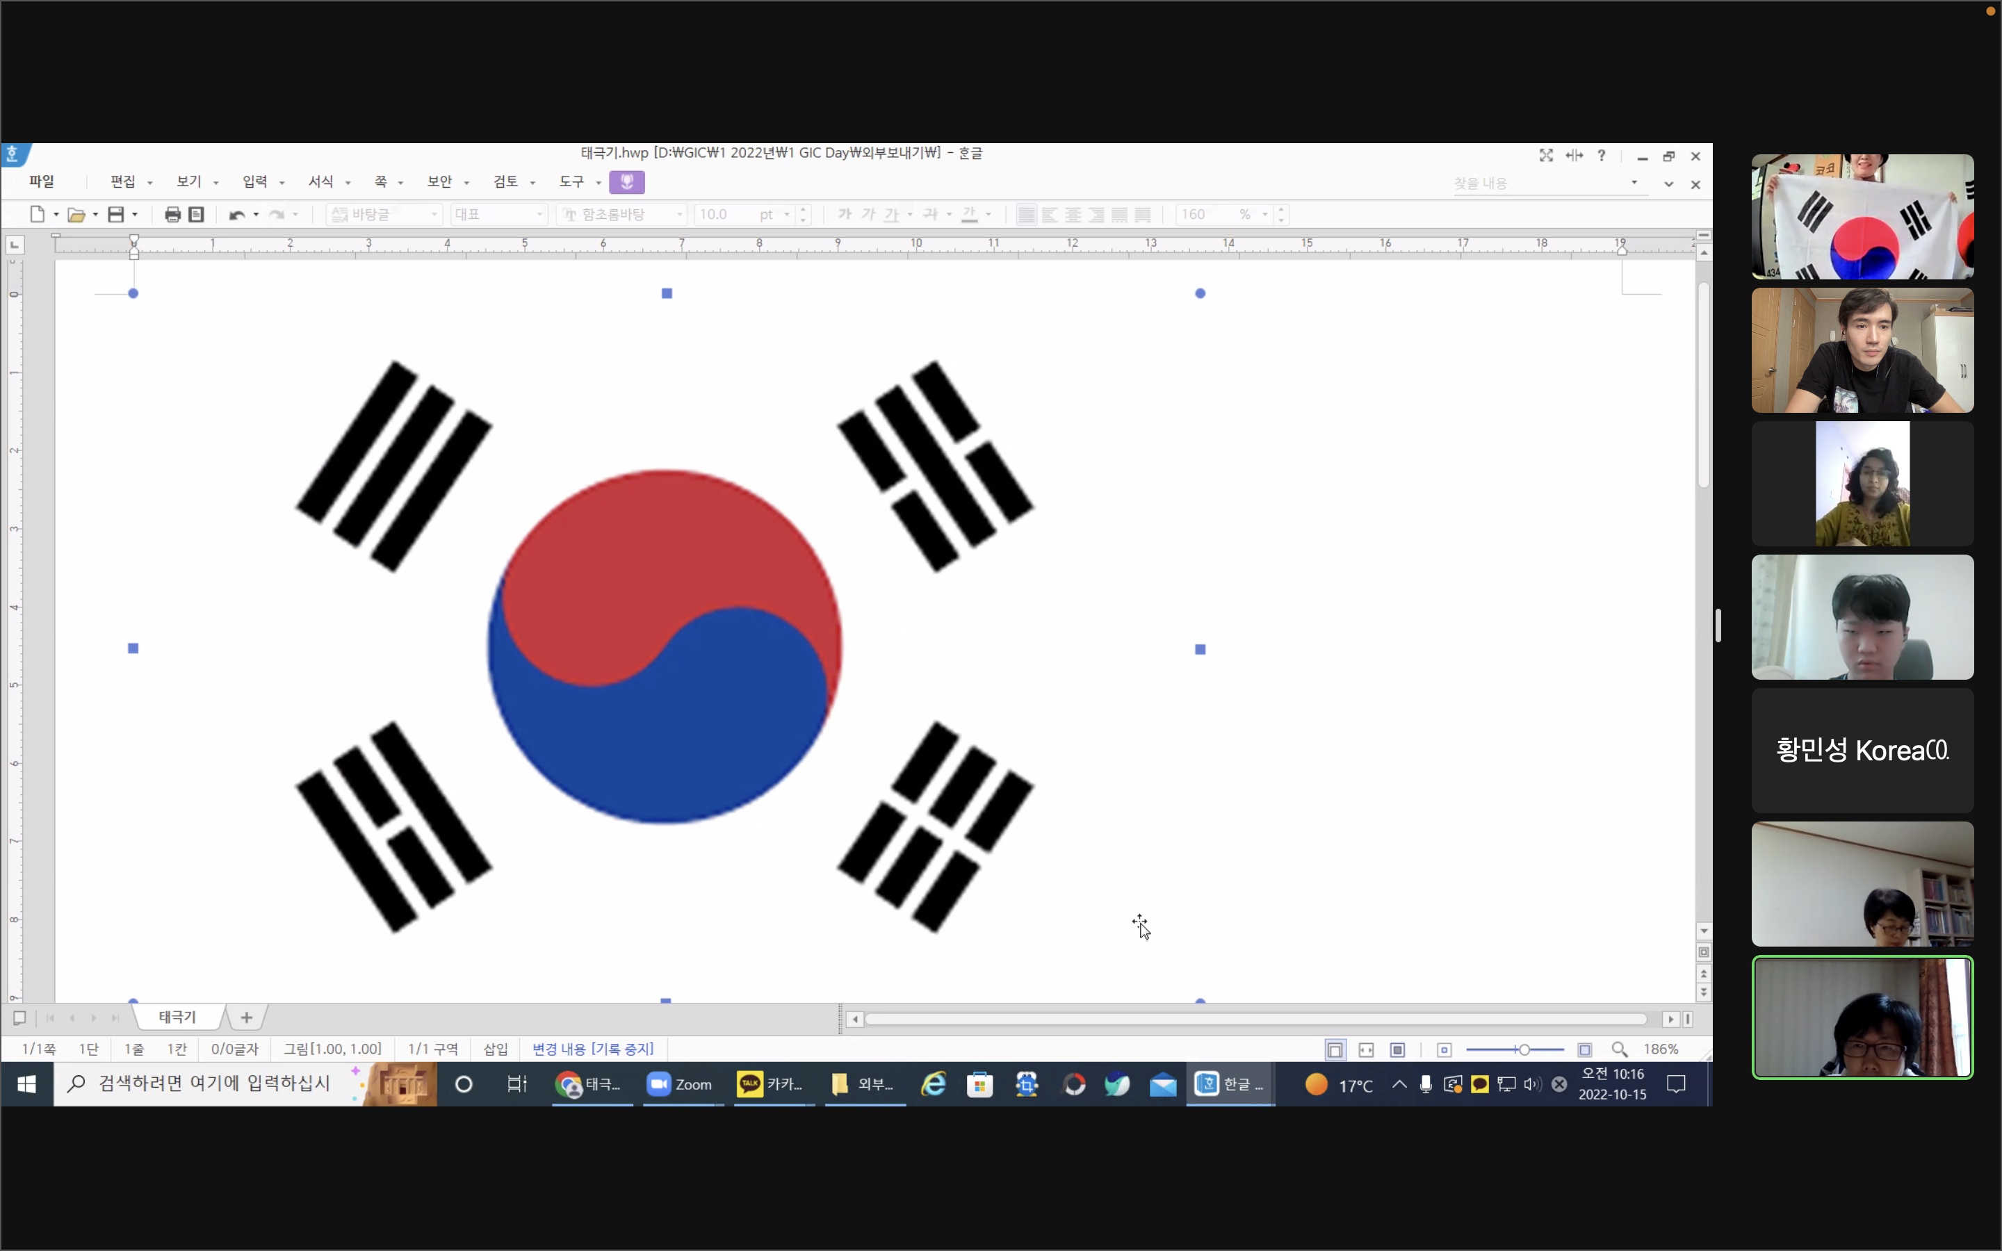Open Microsoft Store taskbar icon

pyautogui.click(x=979, y=1084)
